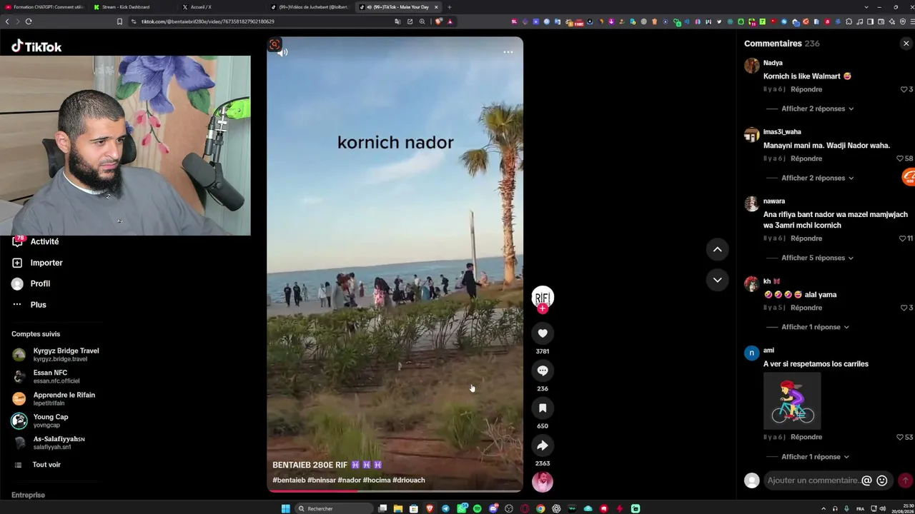Click the add comment input field

[813, 480]
